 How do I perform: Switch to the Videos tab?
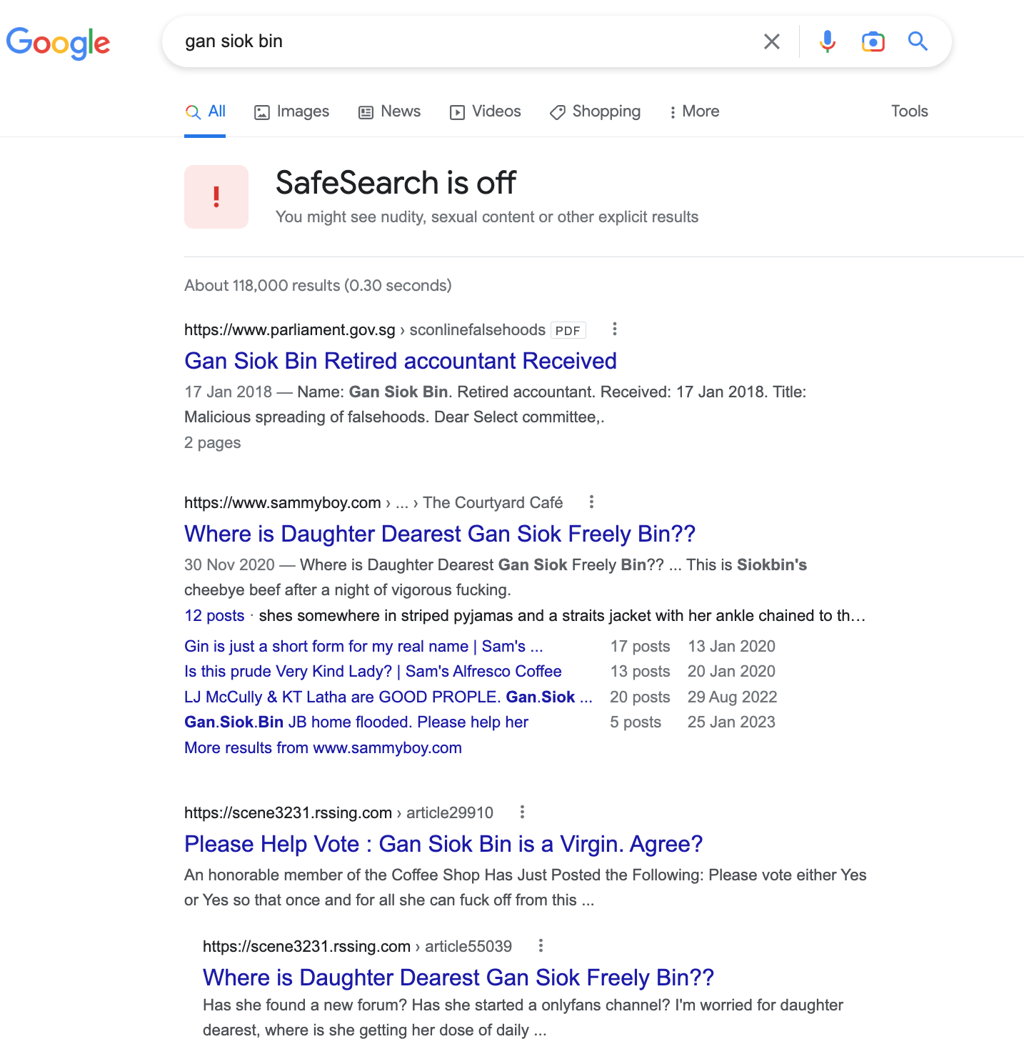[x=486, y=111]
